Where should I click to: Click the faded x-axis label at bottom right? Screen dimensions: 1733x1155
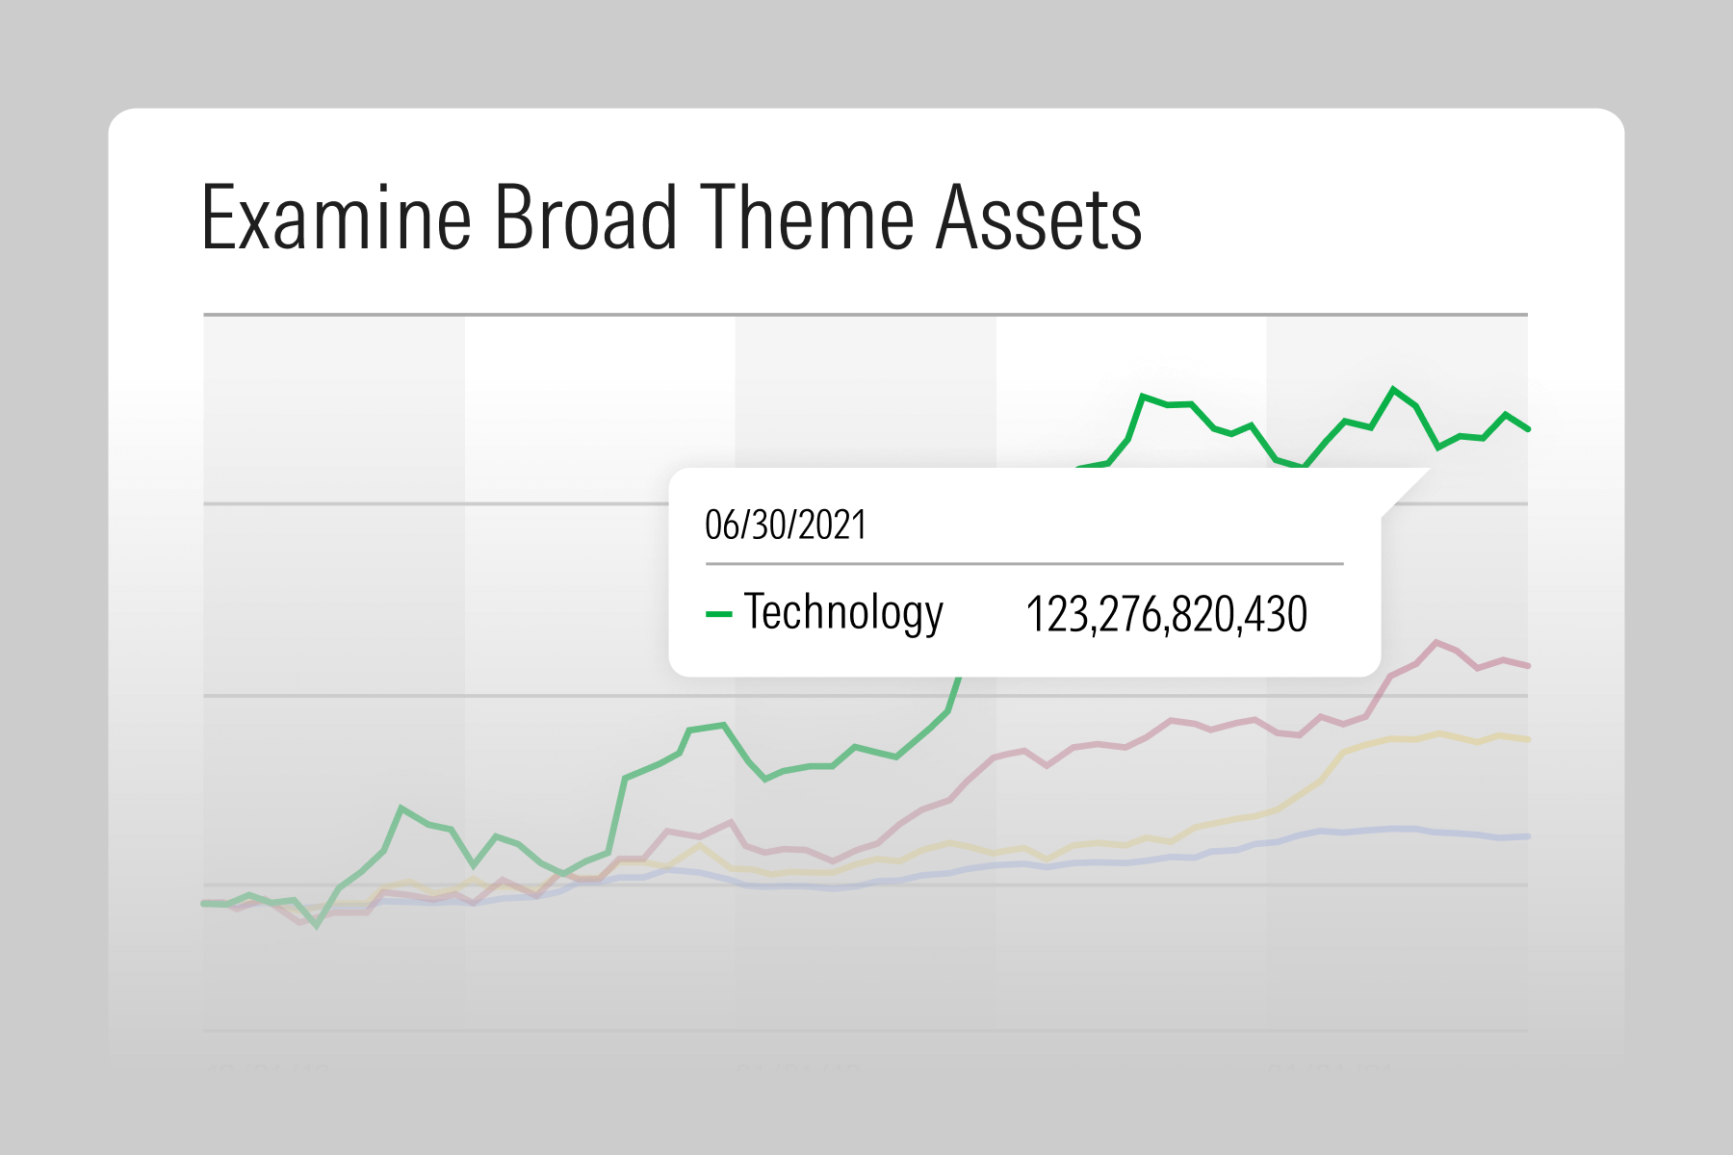pyautogui.click(x=1329, y=1068)
